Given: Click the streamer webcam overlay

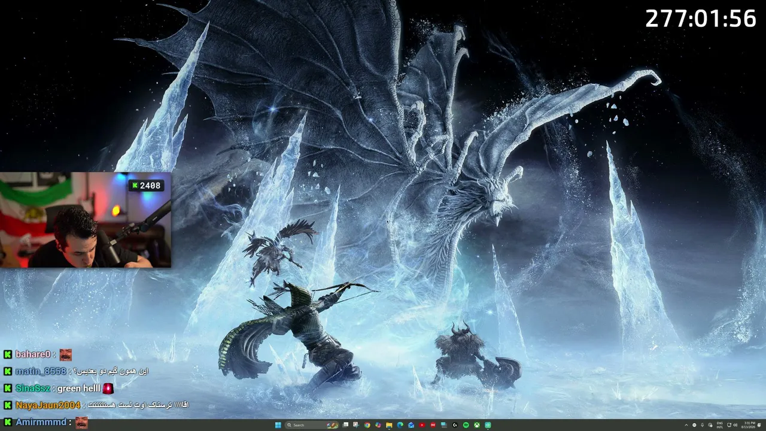Looking at the screenshot, I should pyautogui.click(x=86, y=220).
